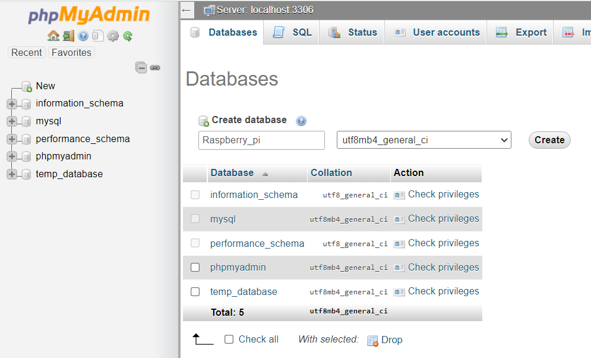Click the New database icon in tree
The image size is (591, 358).
point(27,86)
